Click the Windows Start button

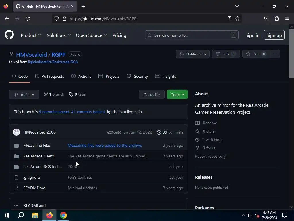pyautogui.click(x=7, y=215)
